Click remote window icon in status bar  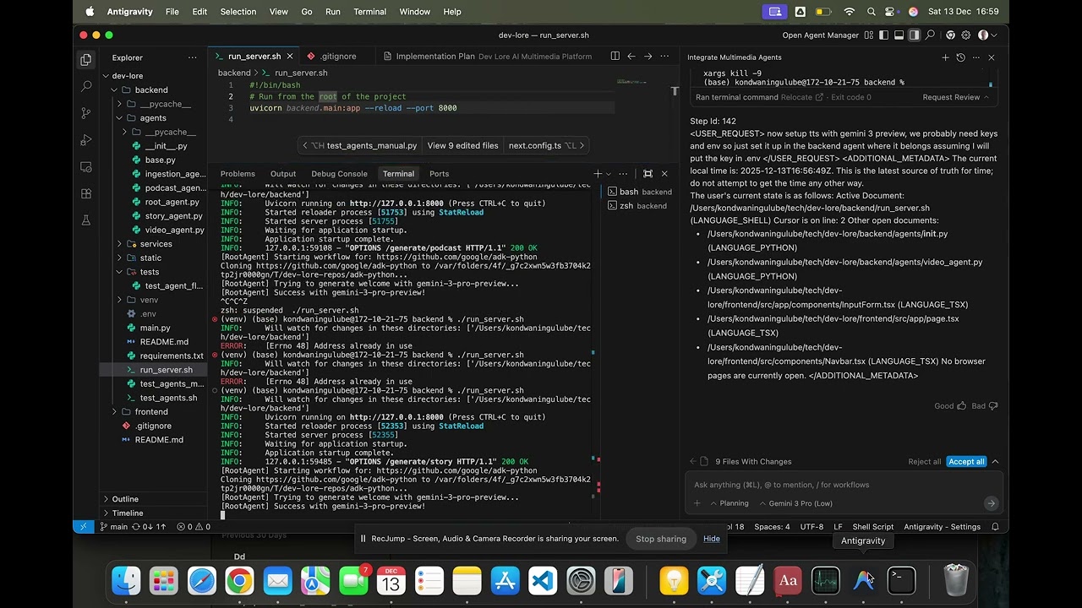coord(82,527)
